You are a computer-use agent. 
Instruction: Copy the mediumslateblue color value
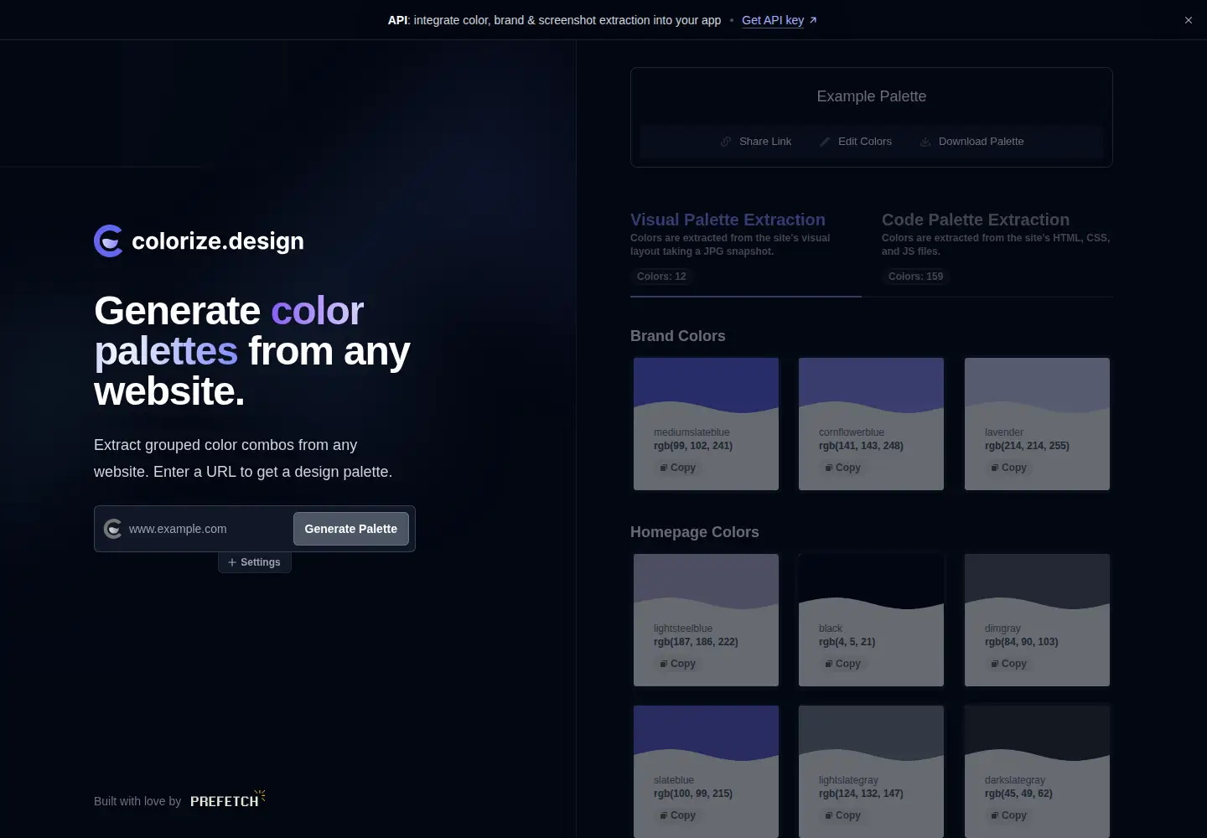(x=677, y=468)
